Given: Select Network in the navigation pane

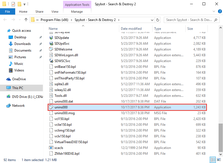Looking at the screenshot, I should (18, 106).
